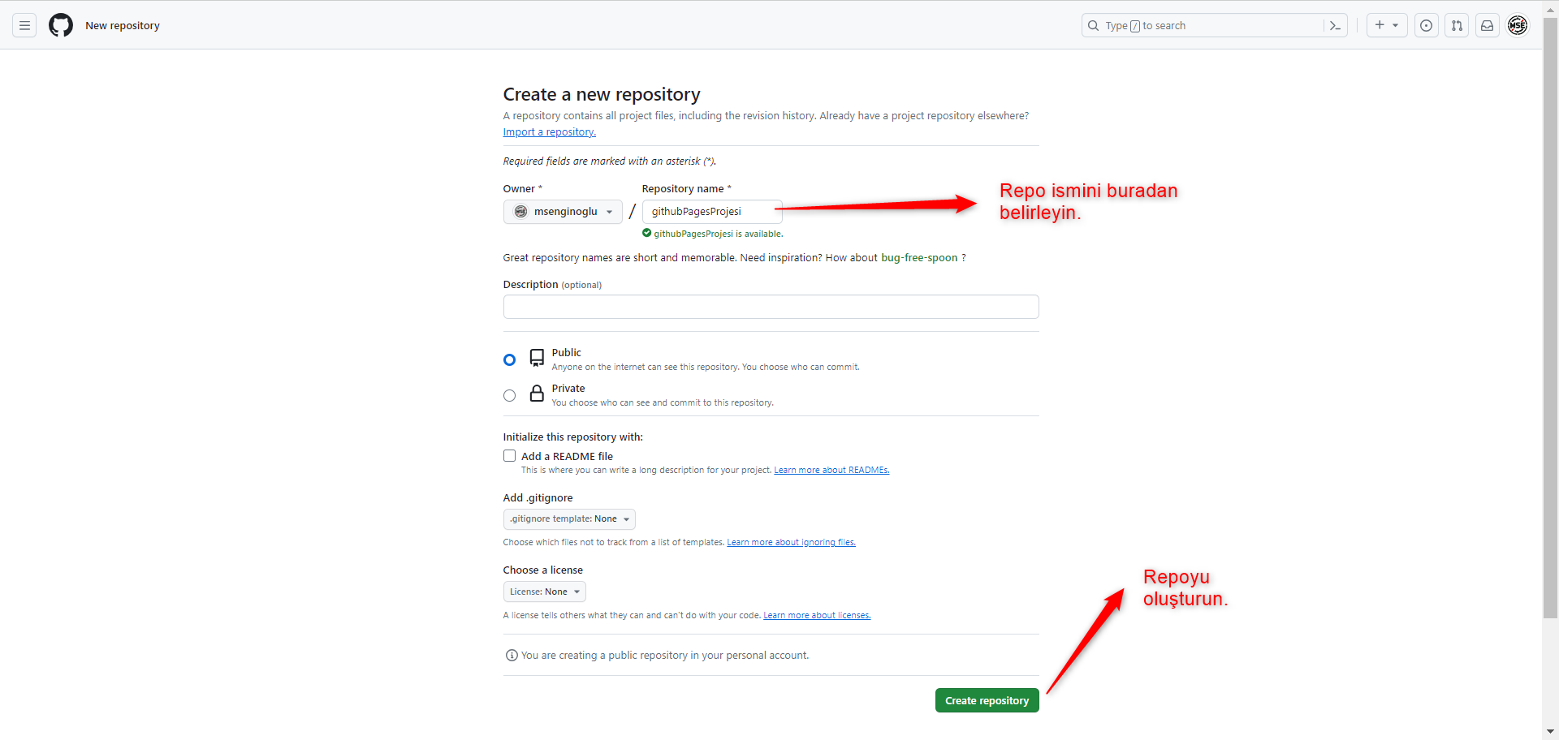
Task: Open the Owner dropdown showing msenginoglu
Action: 562,212
